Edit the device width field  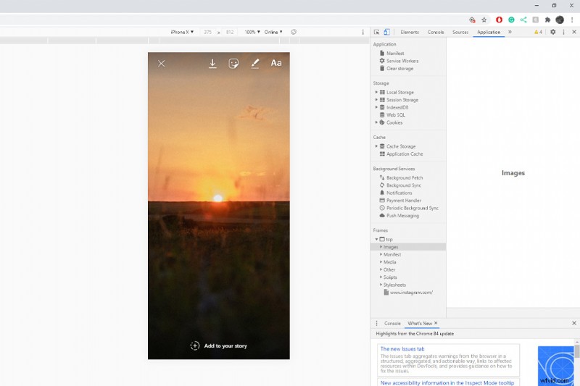pyautogui.click(x=208, y=32)
